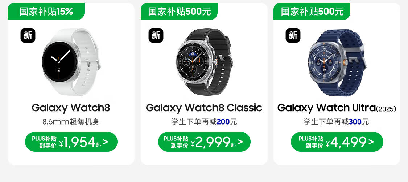Viewport: 408px width, 182px height.
Task: Click the arrow next to ¥1,954起
Action: pyautogui.click(x=106, y=142)
